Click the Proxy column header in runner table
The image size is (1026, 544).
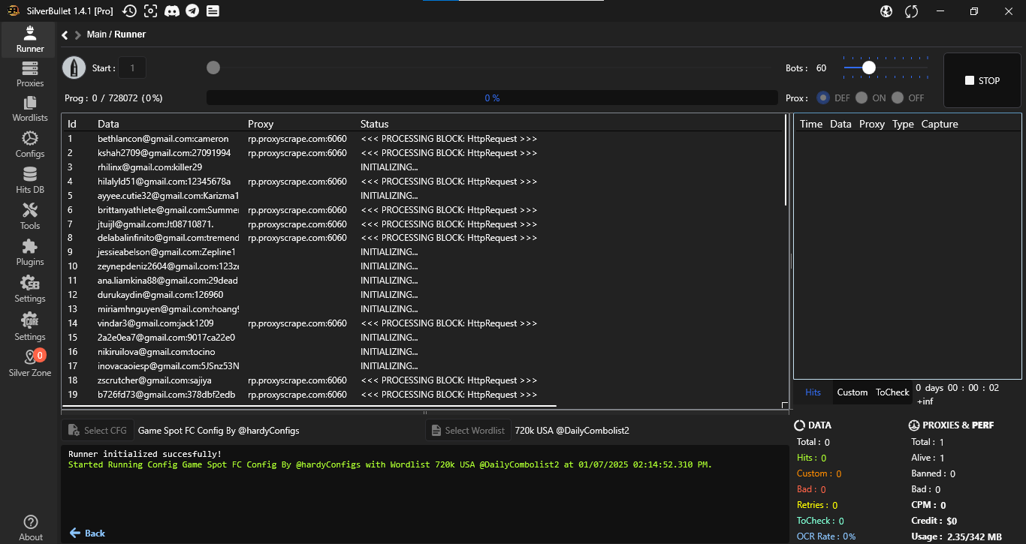pos(261,124)
